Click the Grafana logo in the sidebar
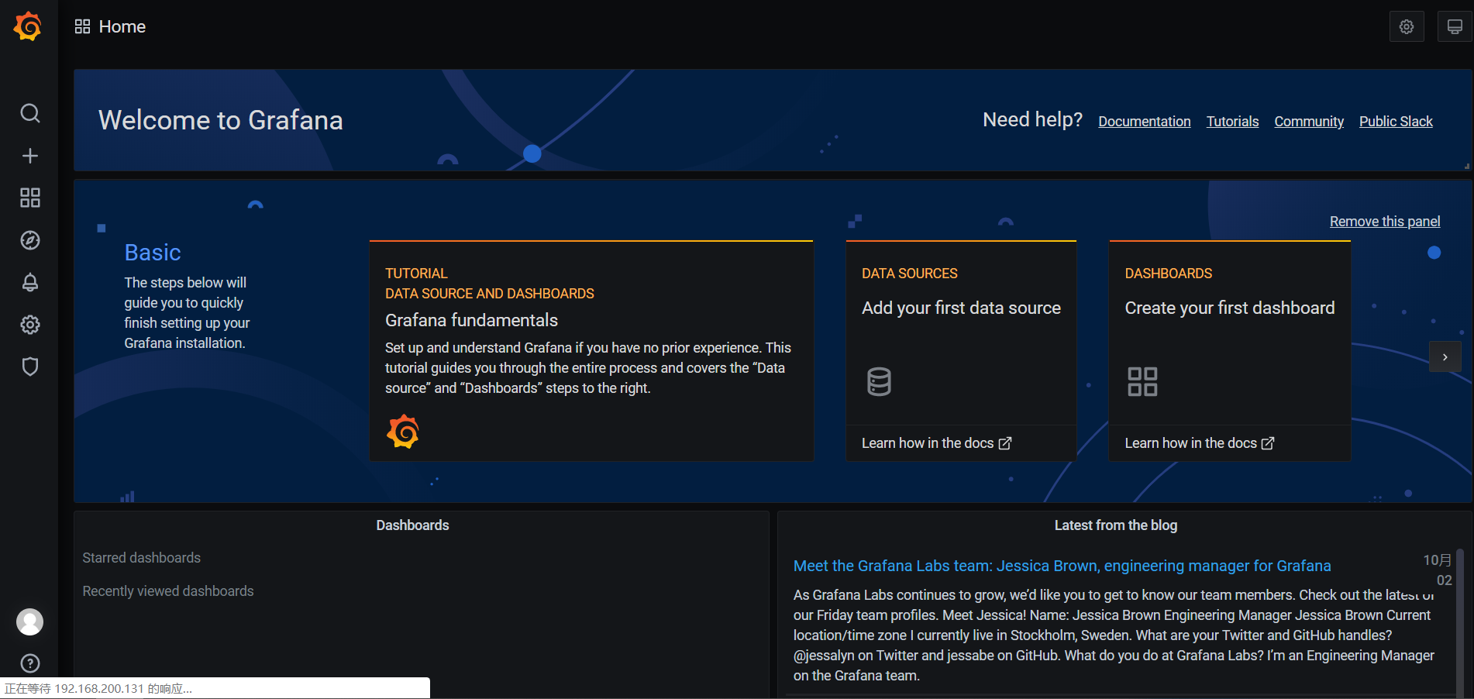This screenshot has width=1474, height=699. click(29, 26)
